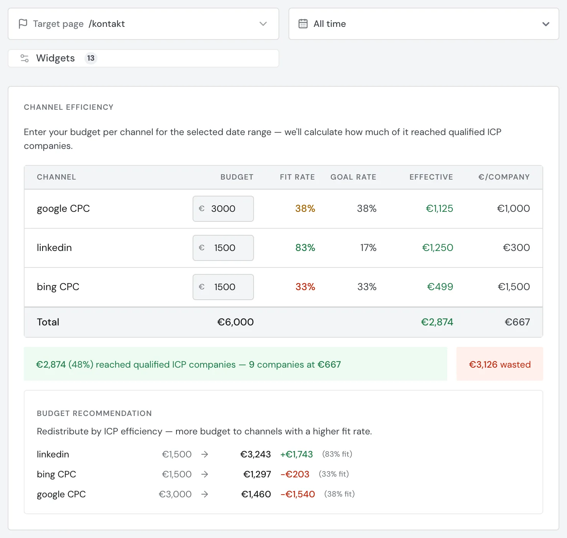Screen dimensions: 567x538
Task: Select the bing CPC channel name in table
Action: point(58,287)
